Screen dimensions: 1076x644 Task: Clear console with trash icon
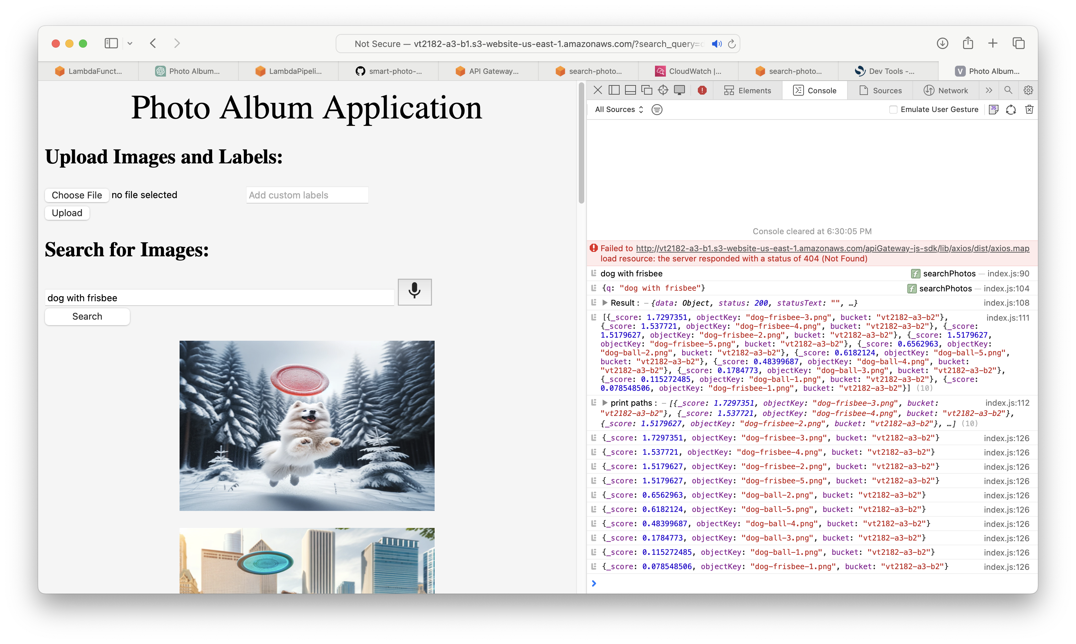tap(1029, 109)
